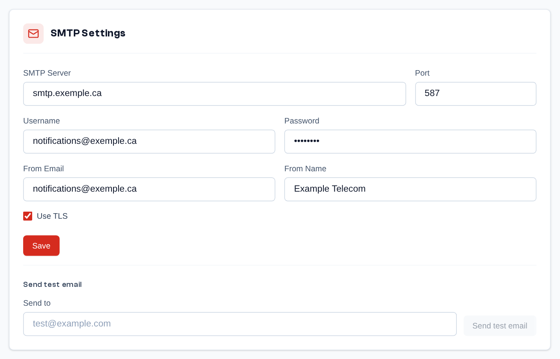Click the "Port" field label
This screenshot has height=359, width=560.
422,73
